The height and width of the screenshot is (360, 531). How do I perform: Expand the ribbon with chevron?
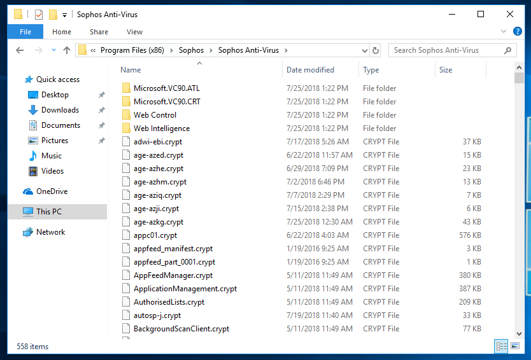point(503,32)
